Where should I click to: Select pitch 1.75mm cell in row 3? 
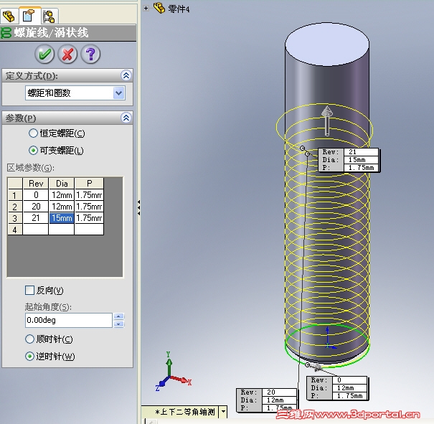(x=89, y=218)
